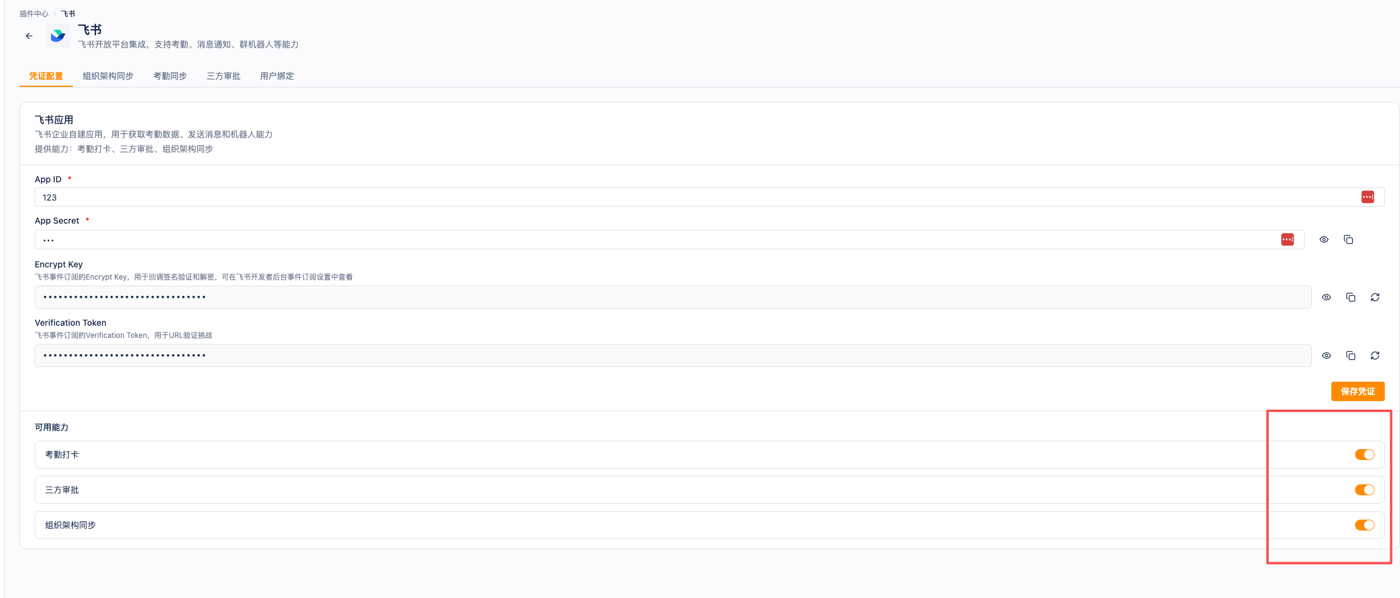The image size is (1400, 598).
Task: Switch to the 组织架构同步 tab
Action: coord(108,76)
